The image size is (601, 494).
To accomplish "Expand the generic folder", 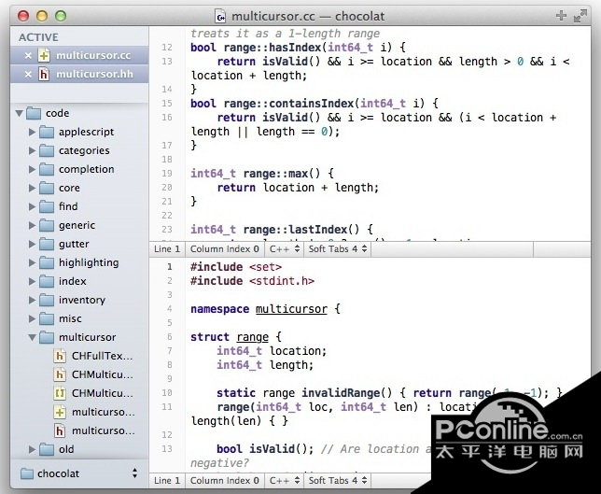I will click(32, 226).
